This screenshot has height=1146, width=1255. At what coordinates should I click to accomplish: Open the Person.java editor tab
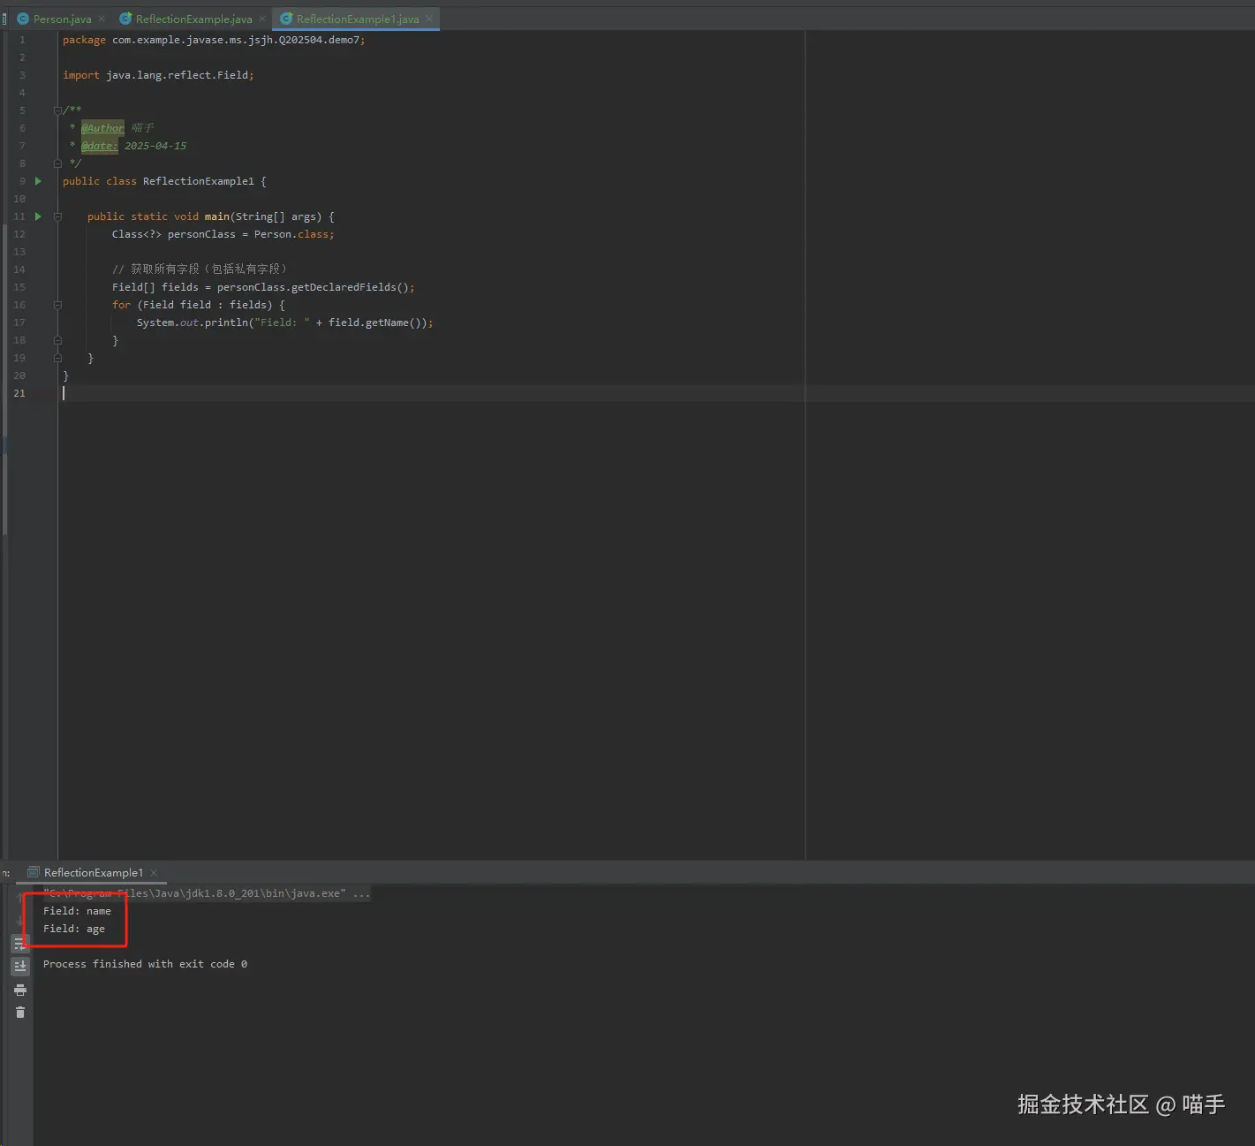point(62,19)
